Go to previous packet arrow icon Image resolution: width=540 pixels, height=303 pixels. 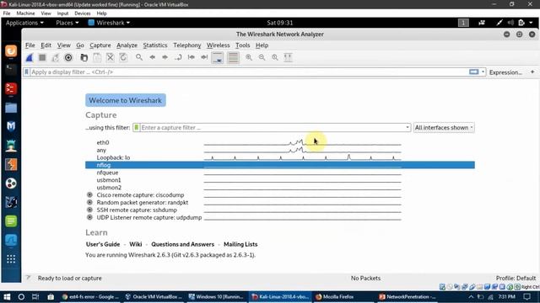[x=152, y=57]
